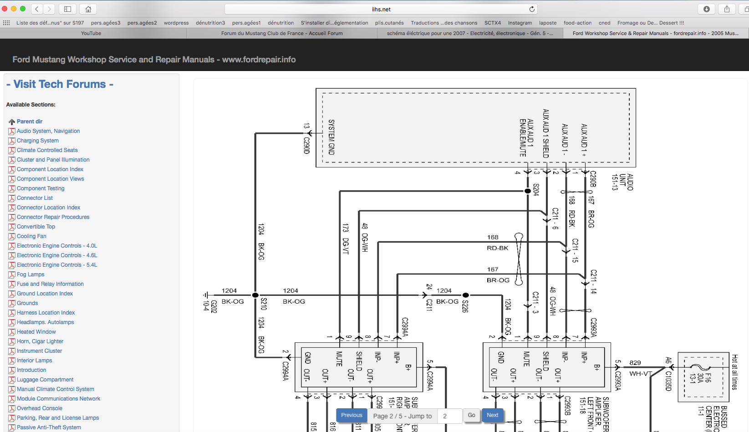Click PDF icon beside Charging System
This screenshot has height=432, width=749.
point(12,141)
